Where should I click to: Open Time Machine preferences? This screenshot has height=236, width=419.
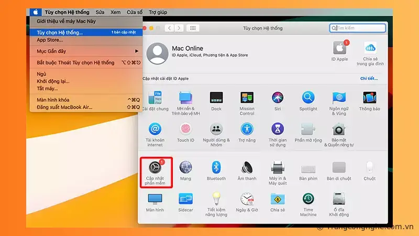pyautogui.click(x=308, y=199)
